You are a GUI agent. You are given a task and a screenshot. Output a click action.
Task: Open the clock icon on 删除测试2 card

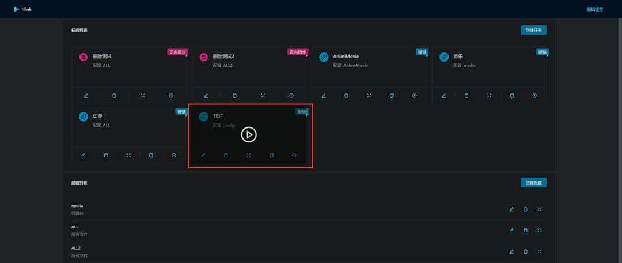pyautogui.click(x=291, y=96)
